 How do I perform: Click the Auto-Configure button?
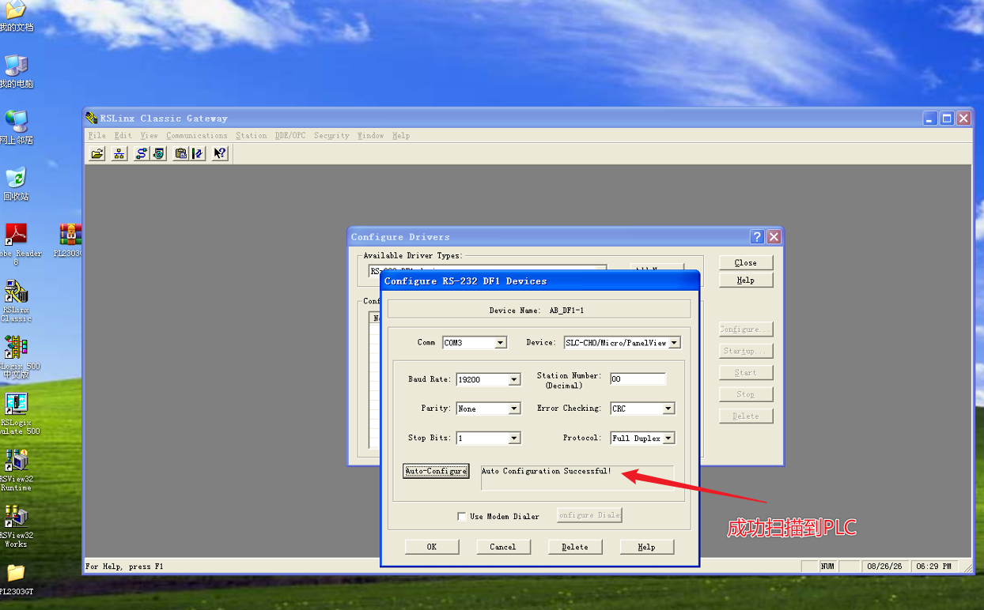coord(436,471)
